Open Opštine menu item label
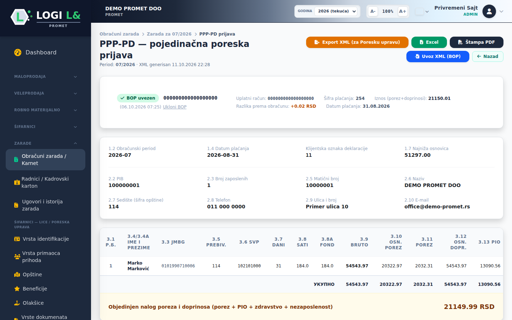 click(x=32, y=274)
